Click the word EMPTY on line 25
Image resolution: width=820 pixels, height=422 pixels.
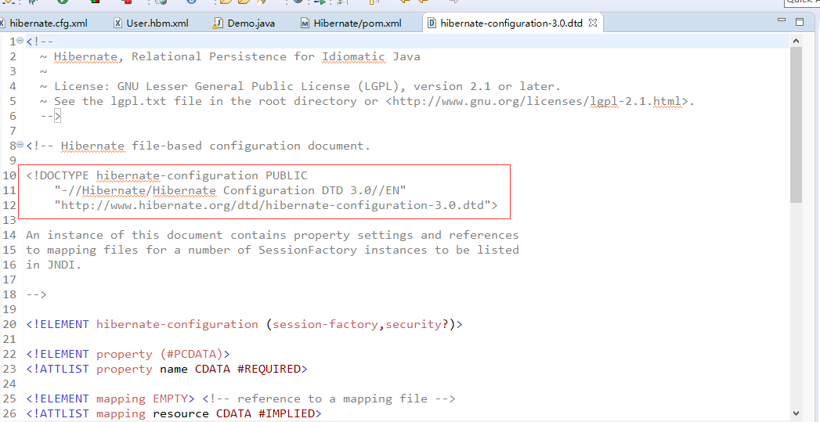pos(170,399)
